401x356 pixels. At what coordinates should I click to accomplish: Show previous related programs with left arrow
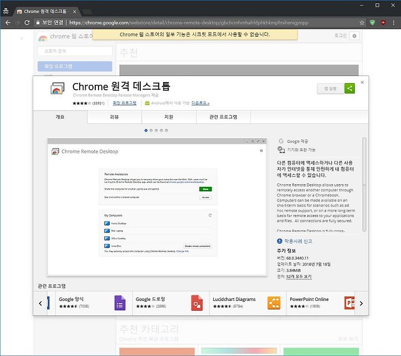[41, 303]
